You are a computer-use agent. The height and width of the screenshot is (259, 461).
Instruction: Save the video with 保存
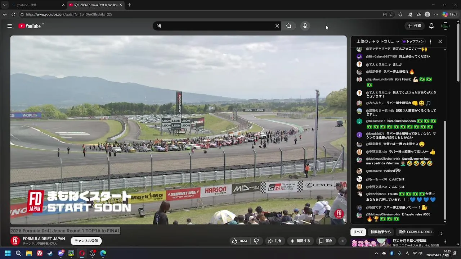tap(326, 241)
